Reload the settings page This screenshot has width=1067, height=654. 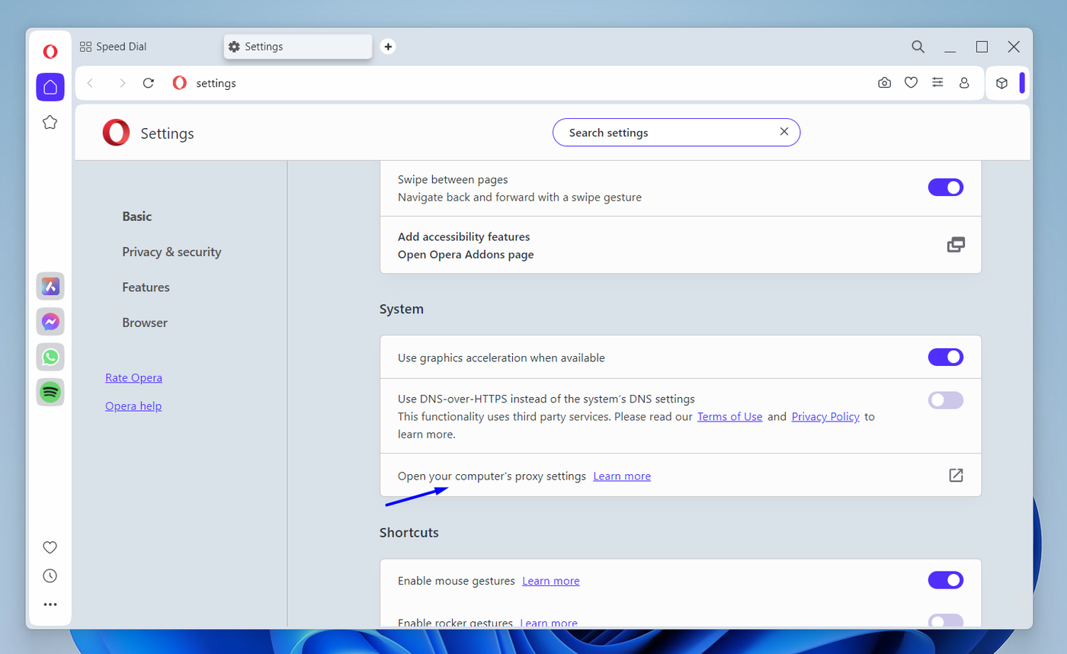pyautogui.click(x=149, y=83)
